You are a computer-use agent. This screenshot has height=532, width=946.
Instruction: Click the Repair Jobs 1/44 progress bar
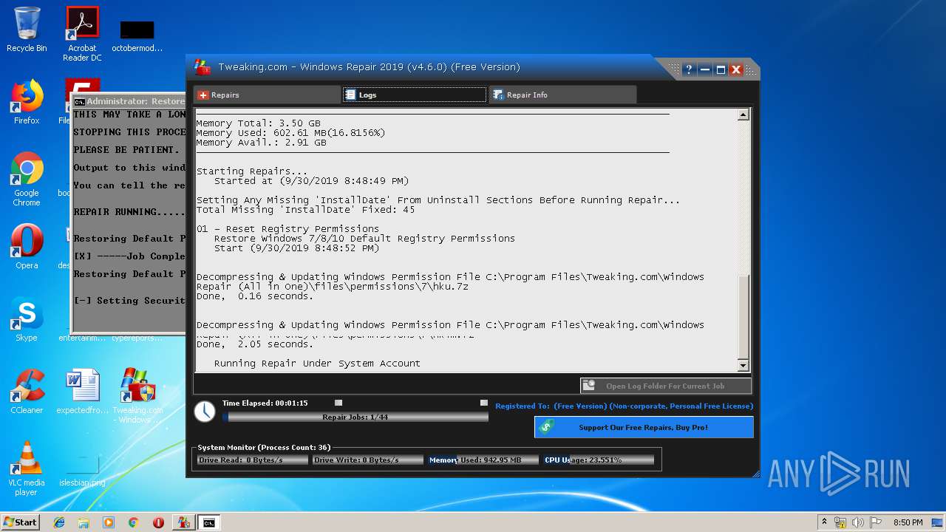coord(355,417)
